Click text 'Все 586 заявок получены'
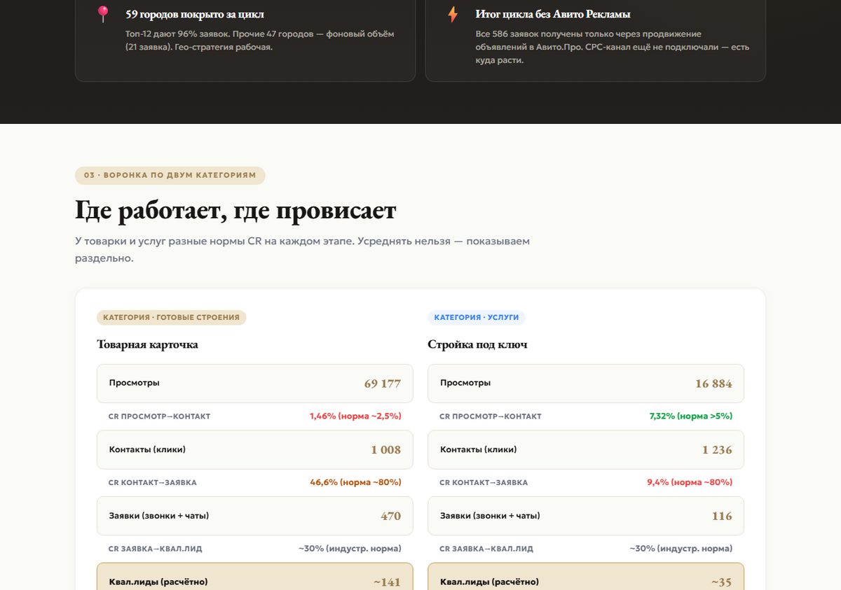The image size is (841, 590). (528, 34)
